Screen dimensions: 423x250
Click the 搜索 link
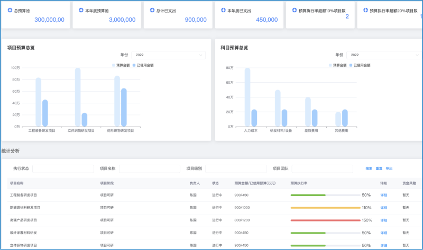pos(369,168)
